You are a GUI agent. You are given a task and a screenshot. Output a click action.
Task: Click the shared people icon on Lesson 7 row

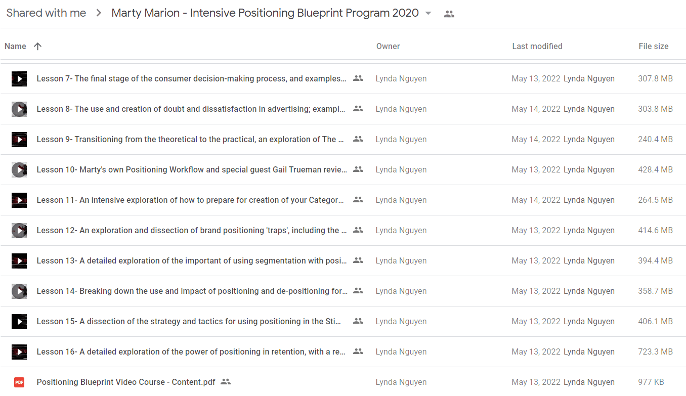pyautogui.click(x=358, y=78)
